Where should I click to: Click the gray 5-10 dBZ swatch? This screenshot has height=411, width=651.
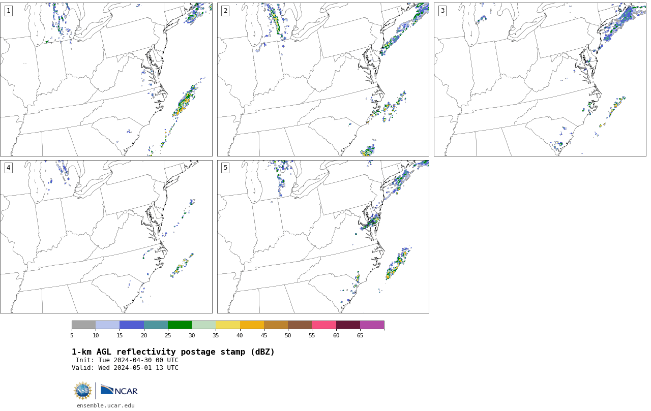(83, 325)
